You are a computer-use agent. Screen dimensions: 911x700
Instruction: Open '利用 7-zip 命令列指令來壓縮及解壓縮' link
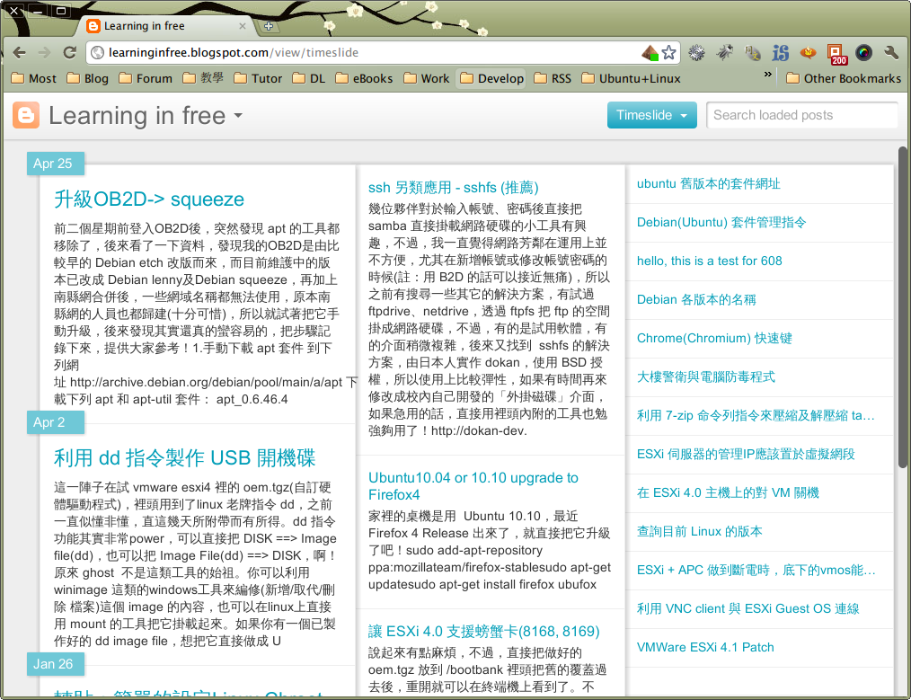click(756, 415)
